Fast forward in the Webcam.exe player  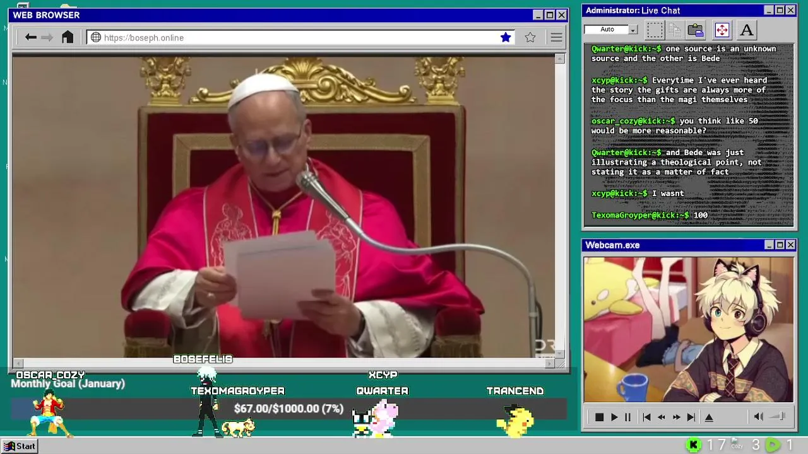click(677, 417)
